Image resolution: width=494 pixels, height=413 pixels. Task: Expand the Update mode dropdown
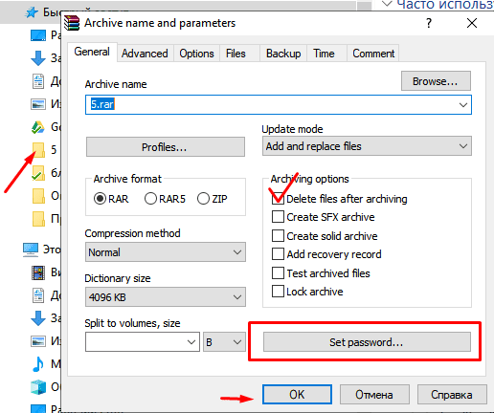[x=367, y=146]
